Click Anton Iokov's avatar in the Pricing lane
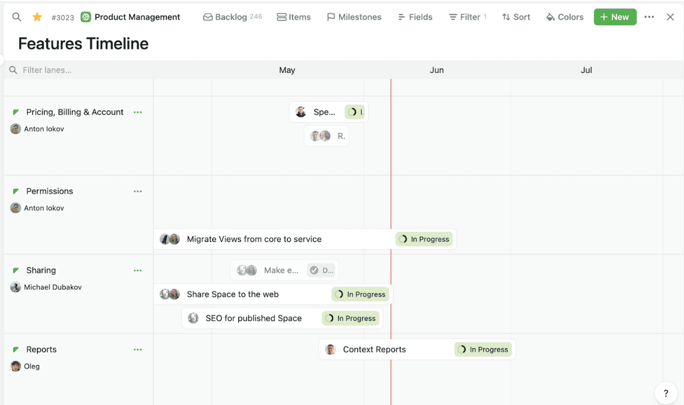 [x=15, y=128]
